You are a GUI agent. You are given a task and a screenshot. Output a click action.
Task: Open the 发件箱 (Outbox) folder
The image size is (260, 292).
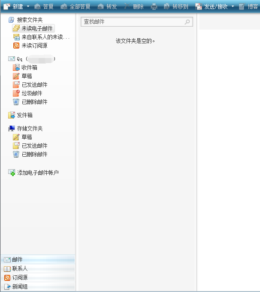(24, 115)
